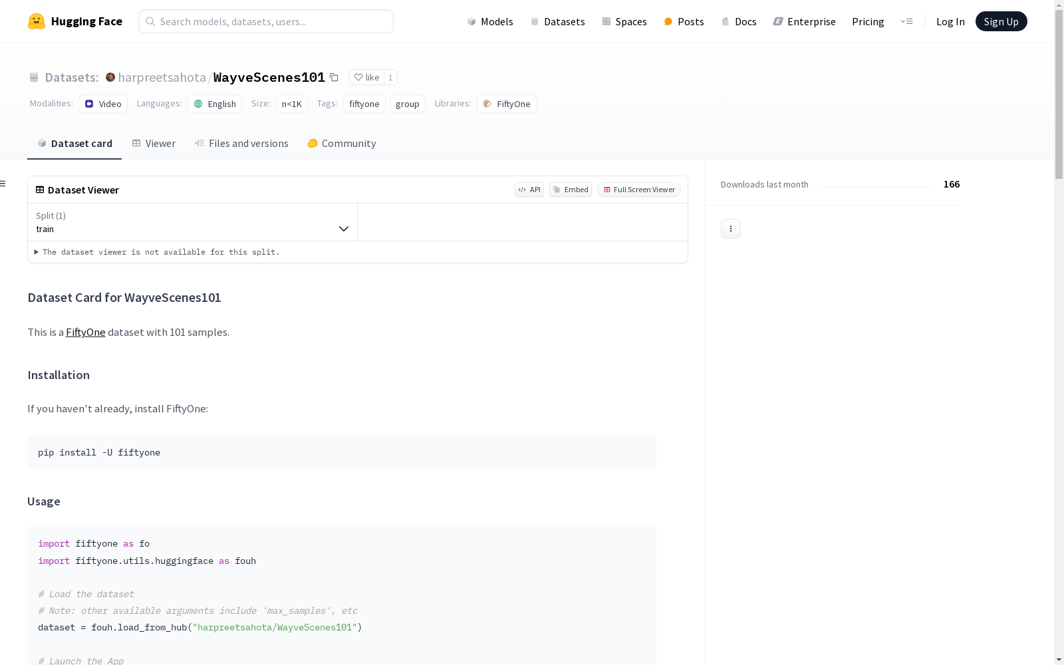1064x665 pixels.
Task: Open the Full Screen Viewer
Action: coord(639,190)
